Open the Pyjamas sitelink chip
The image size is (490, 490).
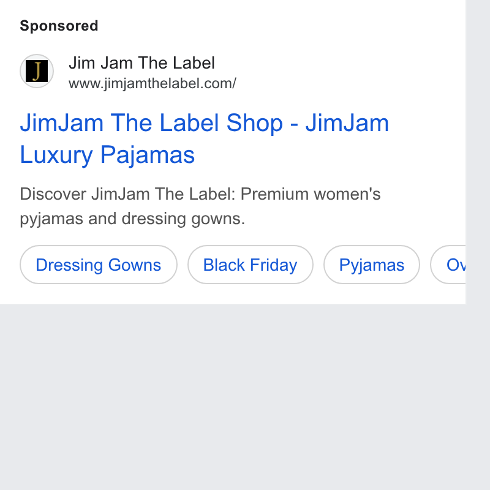point(372,265)
